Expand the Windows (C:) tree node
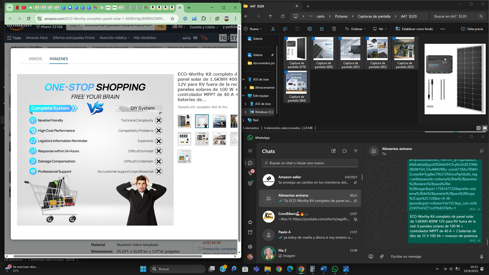 point(245,112)
